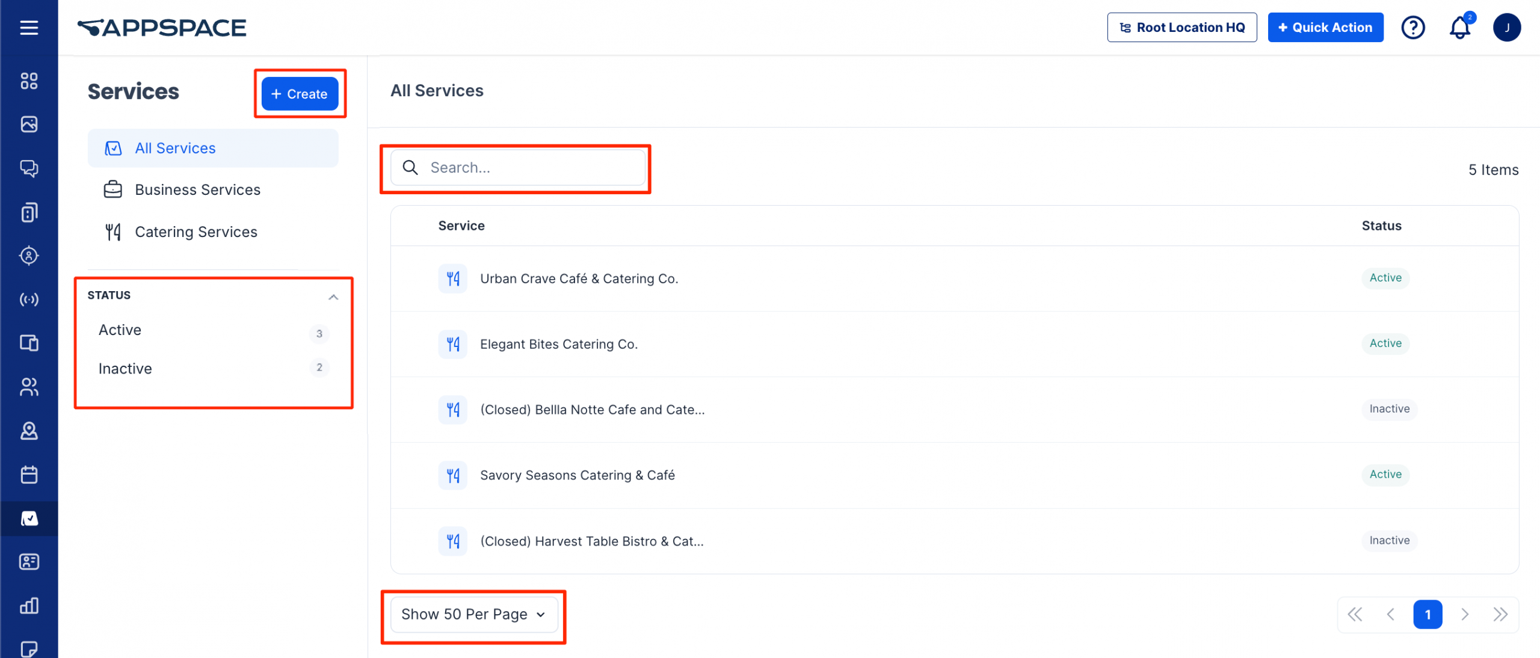This screenshot has height=658, width=1540.
Task: Open the dashboard grid icon in sidebar
Action: click(29, 81)
